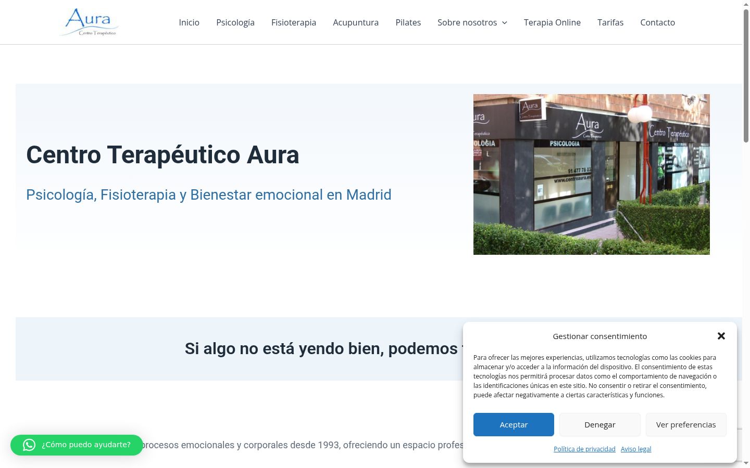Viewport: 750px width, 468px height.
Task: Click the Centro Terapéutico Aura heading
Action: (162, 154)
